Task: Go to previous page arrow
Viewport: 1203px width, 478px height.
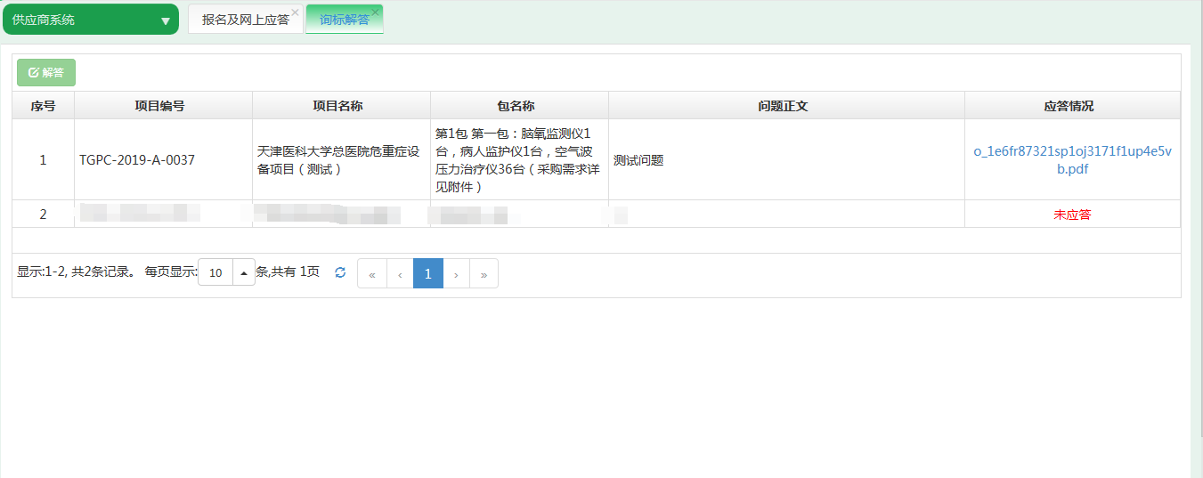Action: [x=400, y=274]
